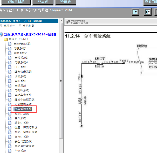Image resolution: width=157 pixels, height=153 pixels.
Task: Select the 电路图（1.6L） folder icon
Action: point(6,39)
